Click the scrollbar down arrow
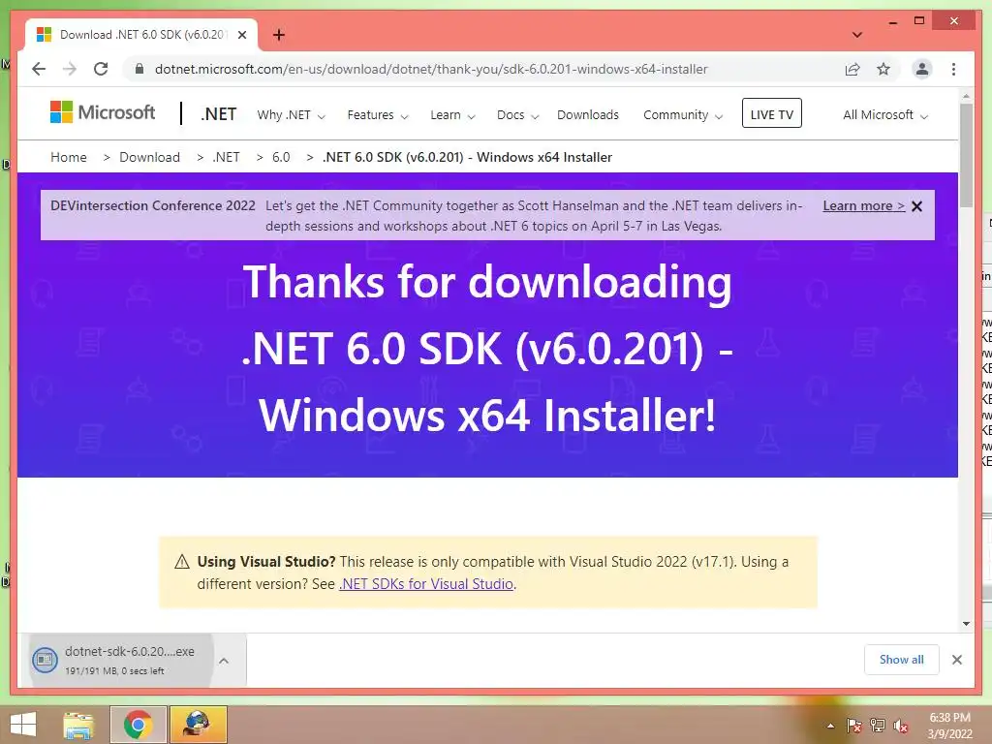 tap(966, 623)
